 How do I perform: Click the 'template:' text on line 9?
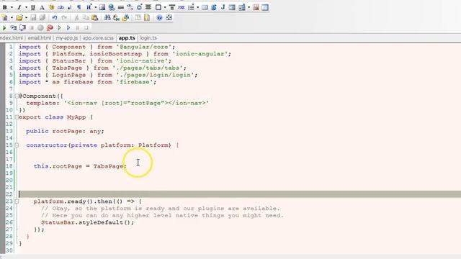(43, 103)
